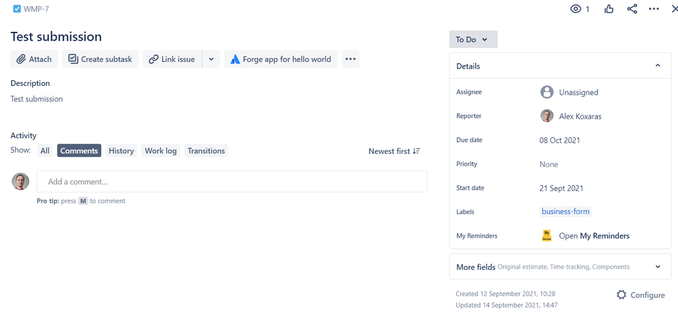Open the business-form label
The height and width of the screenshot is (324, 678).
click(x=565, y=211)
